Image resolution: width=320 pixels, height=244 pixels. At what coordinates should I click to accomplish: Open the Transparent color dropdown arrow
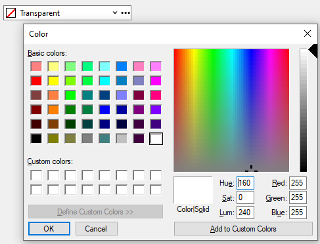tap(115, 12)
